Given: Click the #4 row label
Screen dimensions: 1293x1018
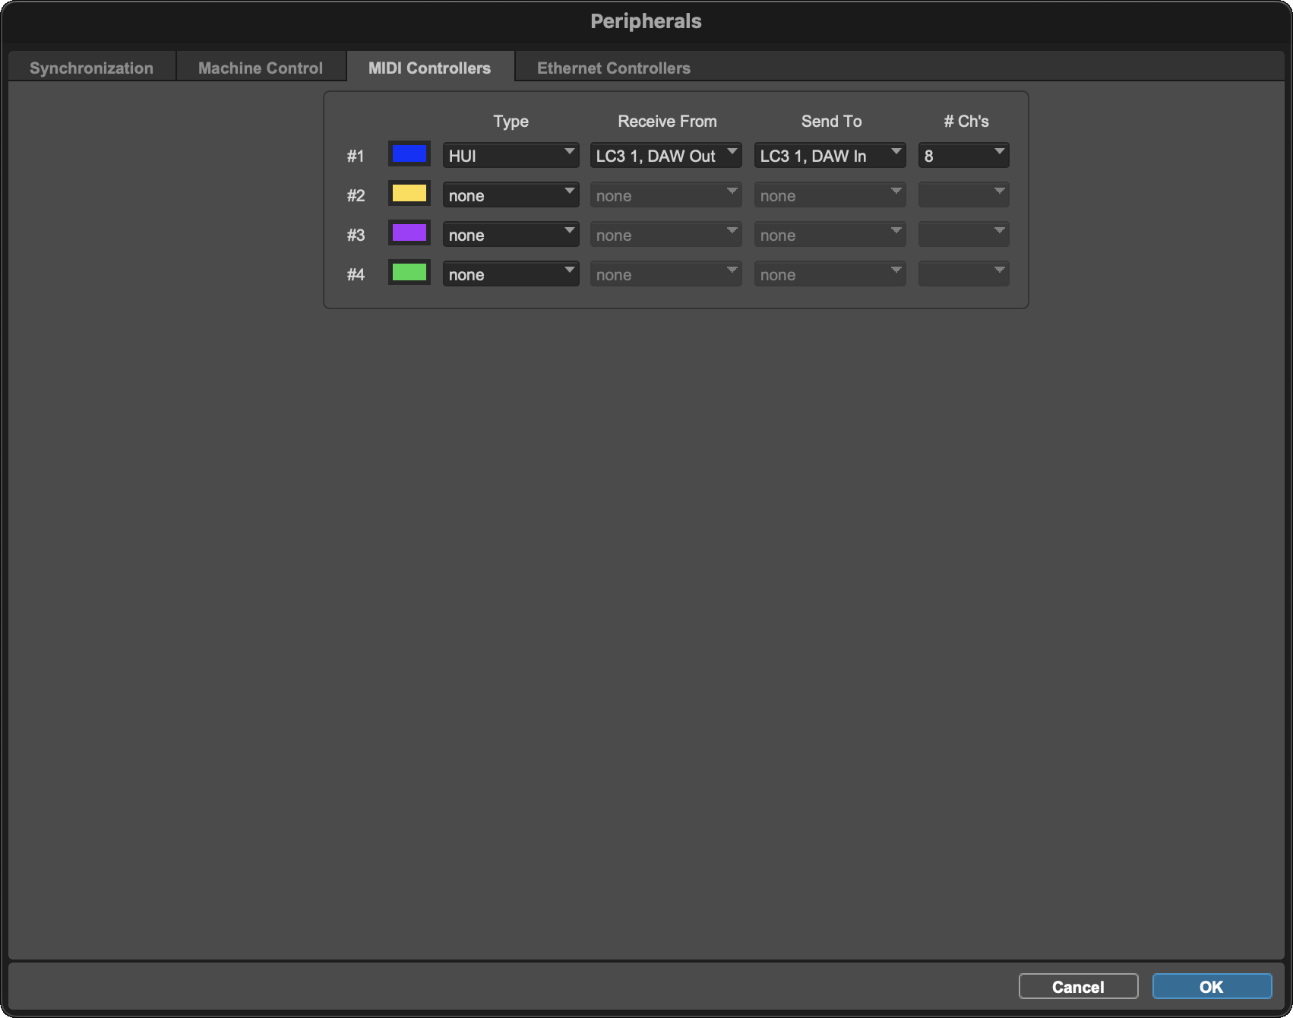Looking at the screenshot, I should pos(356,274).
